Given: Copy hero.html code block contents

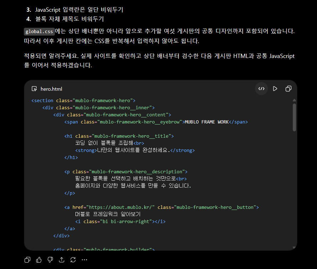Looking at the screenshot, I should coord(289,89).
